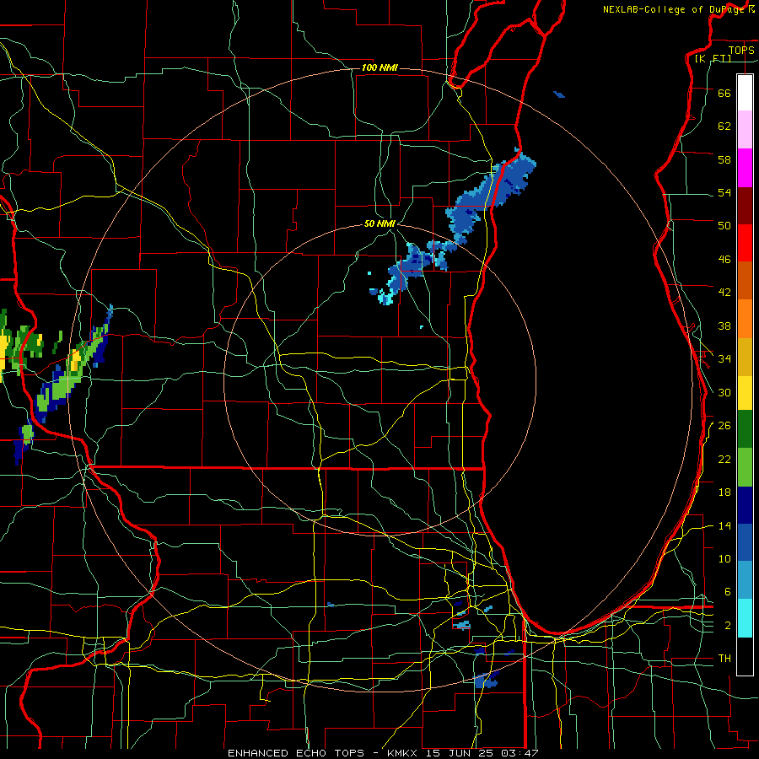This screenshot has height=759, width=759.
Task: Click the 34 value on the legend
Action: (724, 358)
